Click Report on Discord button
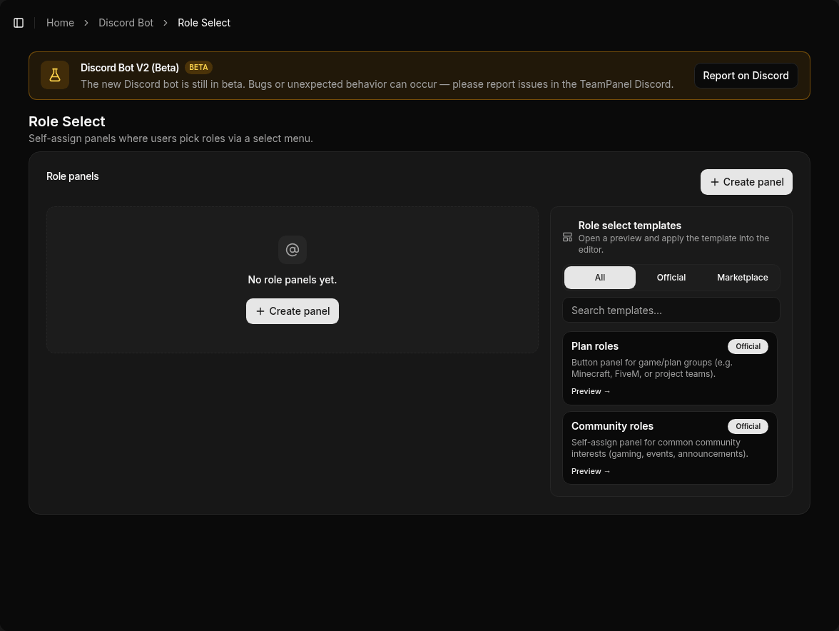The height and width of the screenshot is (631, 839). [x=746, y=76]
